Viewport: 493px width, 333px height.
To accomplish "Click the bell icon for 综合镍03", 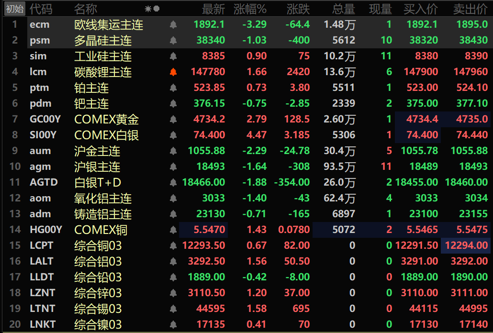I will 173,324.
